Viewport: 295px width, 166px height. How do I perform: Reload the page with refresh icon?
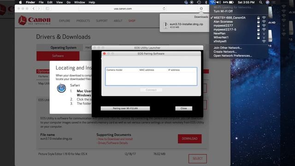[x=164, y=9]
